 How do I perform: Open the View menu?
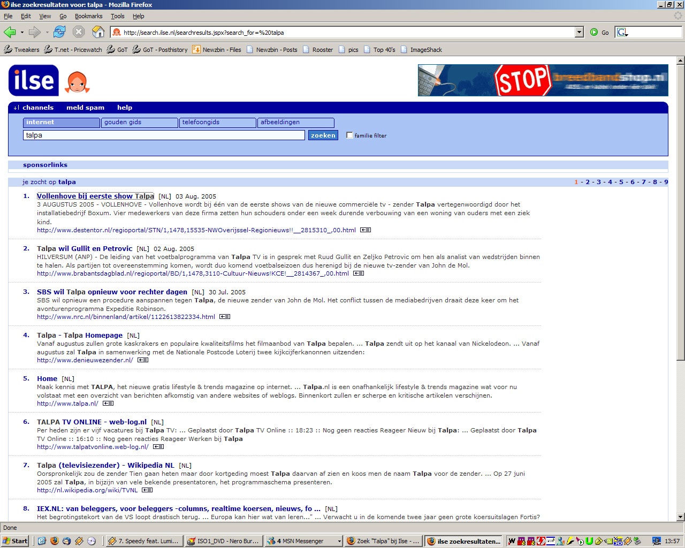(x=45, y=16)
